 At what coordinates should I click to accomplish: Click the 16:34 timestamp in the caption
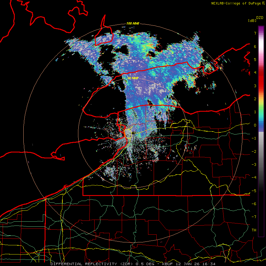pos(209,264)
